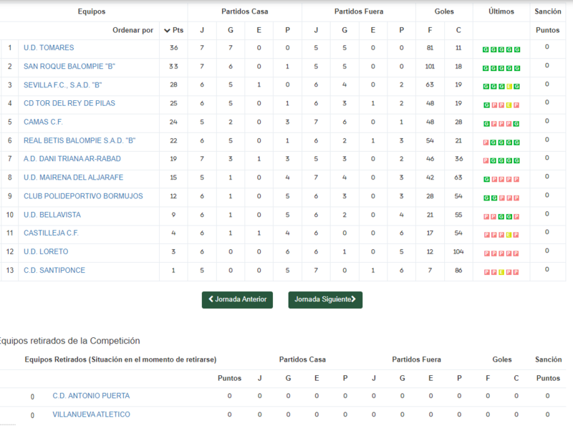Open CAMAS C.F. team link

[43, 122]
